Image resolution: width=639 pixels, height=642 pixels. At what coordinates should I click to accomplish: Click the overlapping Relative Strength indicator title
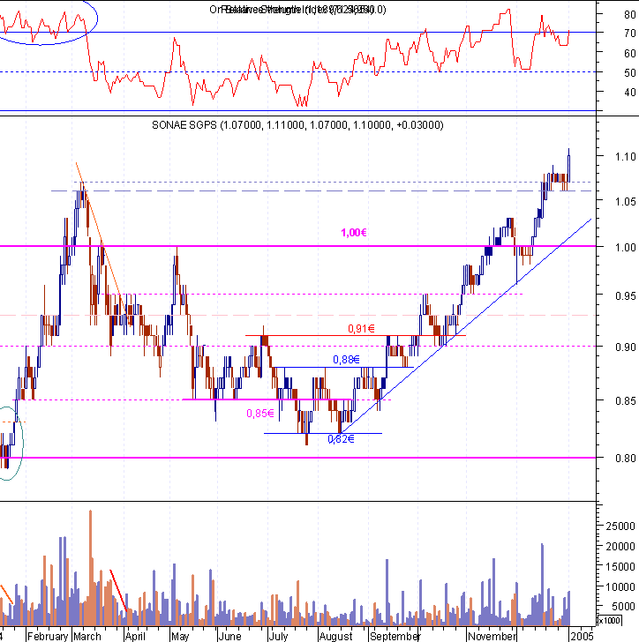(x=297, y=10)
